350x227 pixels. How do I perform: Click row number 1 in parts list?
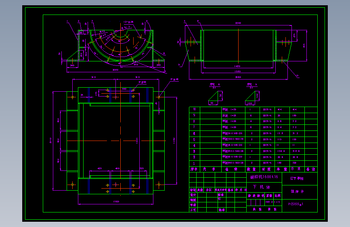[194, 163]
